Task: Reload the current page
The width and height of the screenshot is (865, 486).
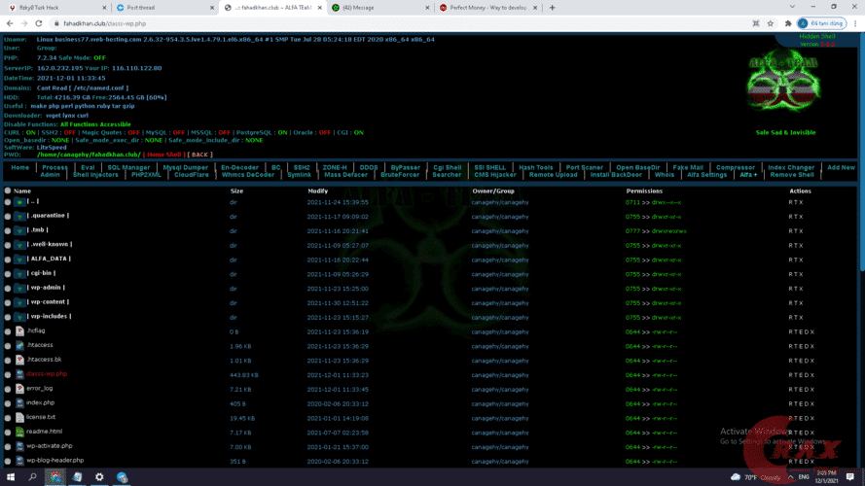Action: [x=39, y=23]
